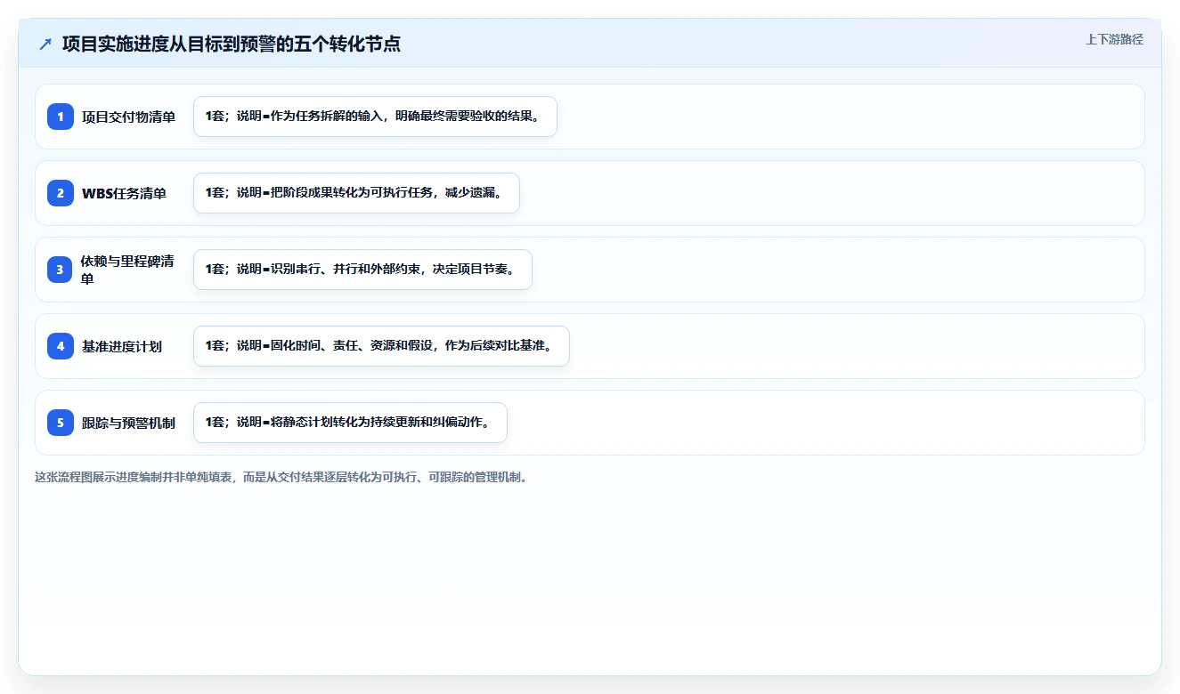The image size is (1180, 694).
Task: Click the 项目交付物清单 label
Action: coord(128,117)
